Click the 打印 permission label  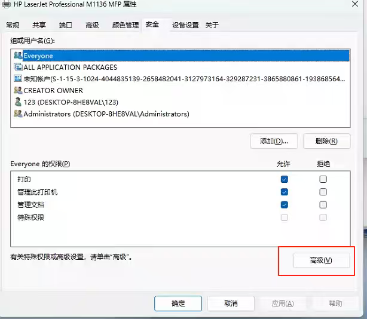(24, 179)
